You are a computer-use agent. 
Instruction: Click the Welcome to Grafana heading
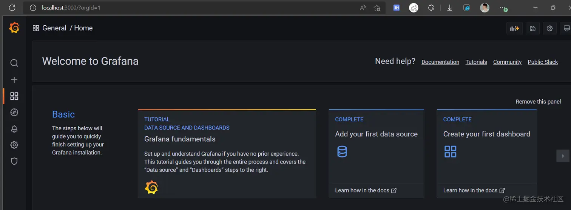click(x=90, y=61)
